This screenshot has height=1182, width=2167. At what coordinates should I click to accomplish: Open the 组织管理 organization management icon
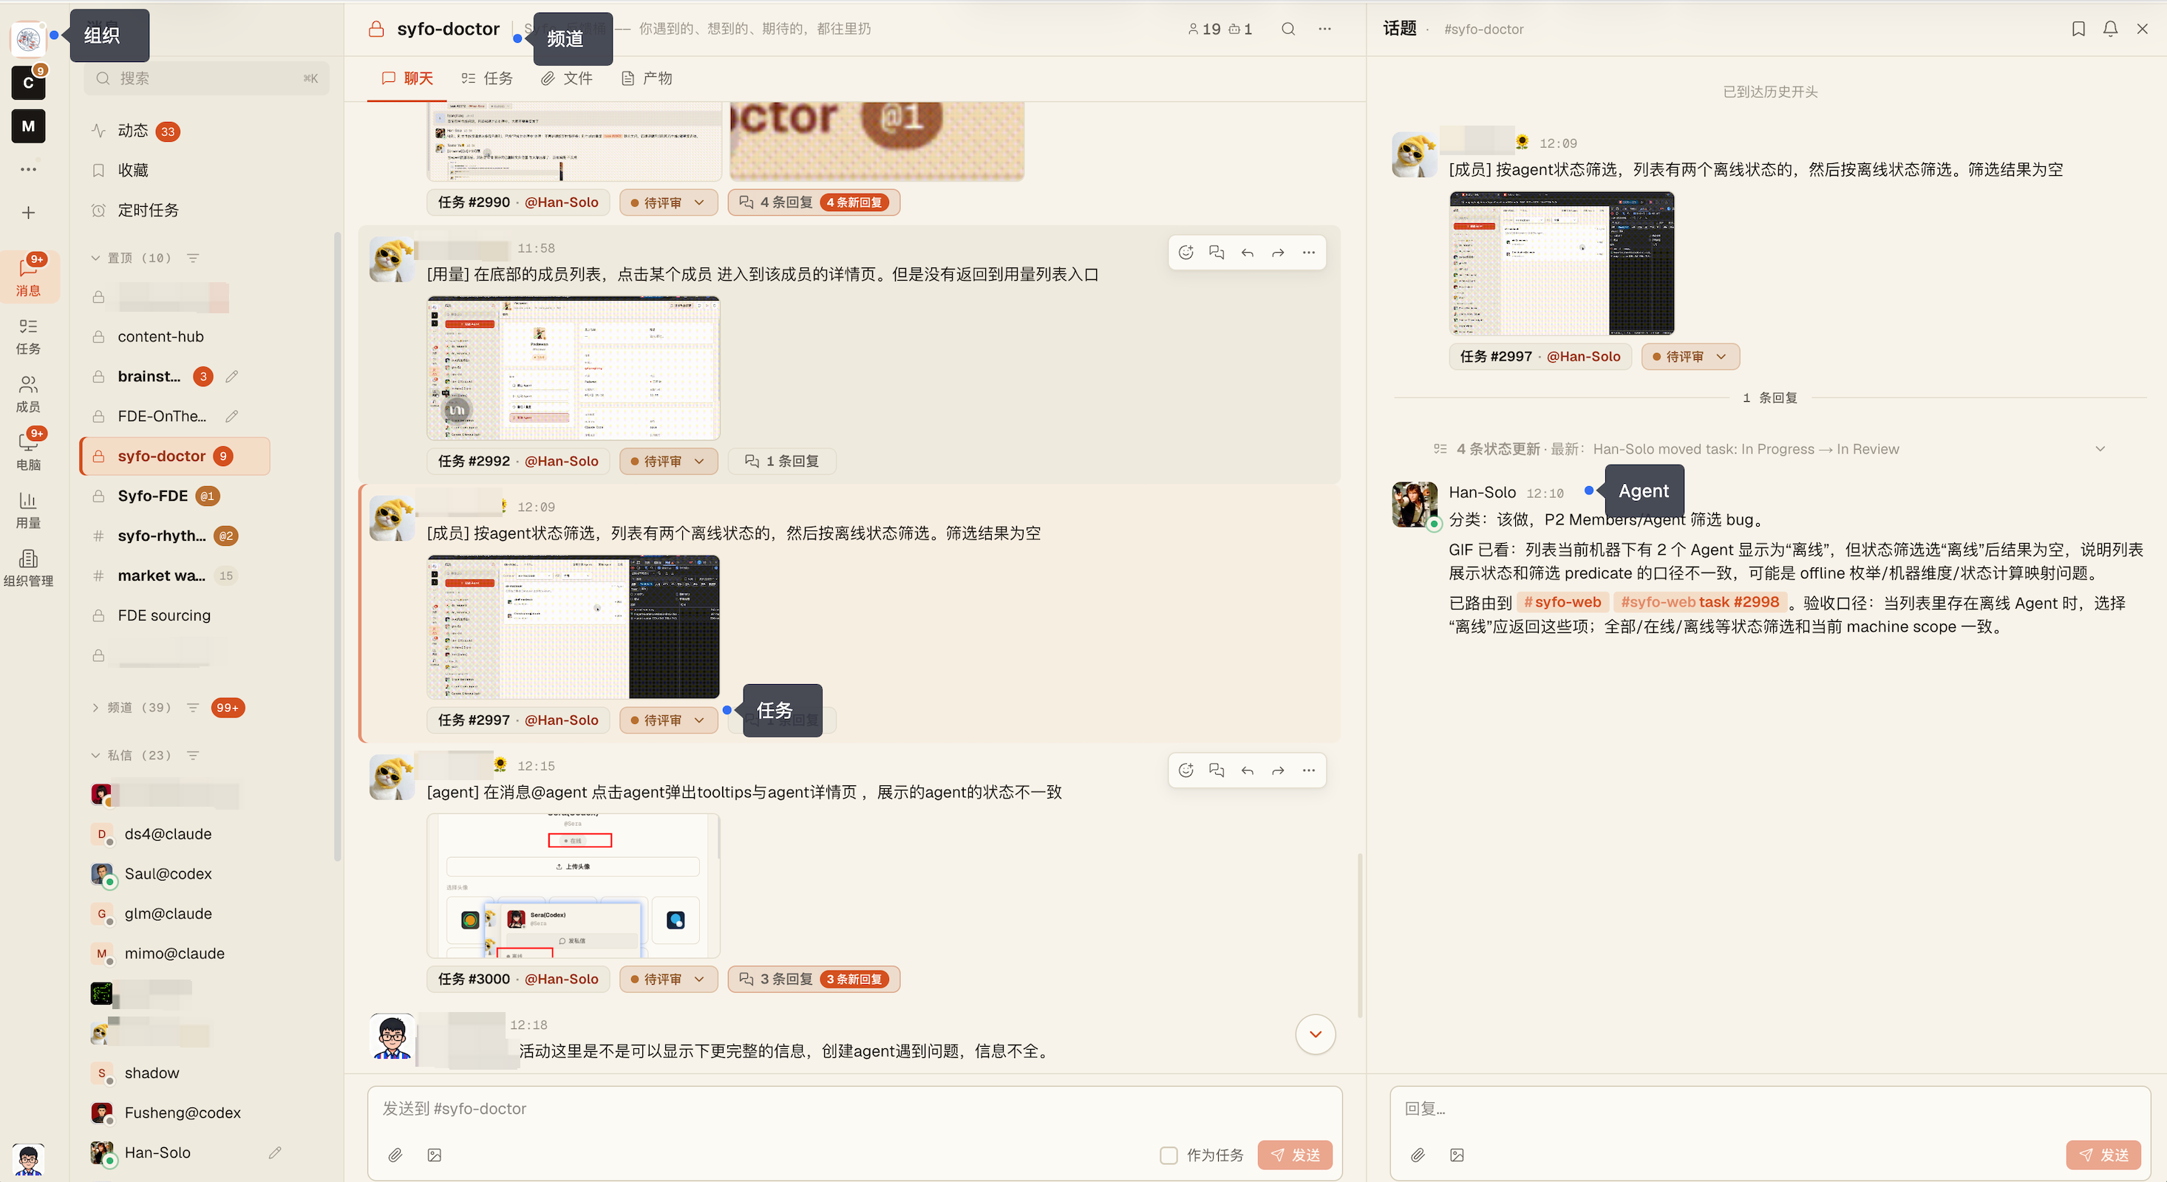29,567
